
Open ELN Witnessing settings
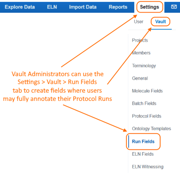coord(148,166)
